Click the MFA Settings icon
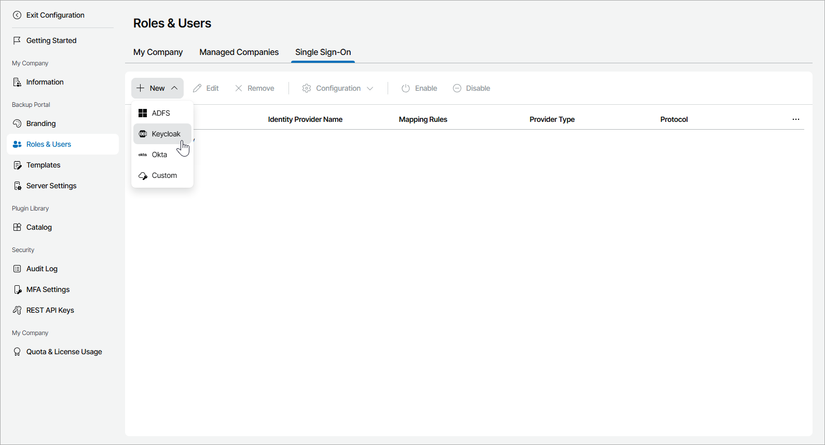Image resolution: width=825 pixels, height=445 pixels. click(17, 289)
